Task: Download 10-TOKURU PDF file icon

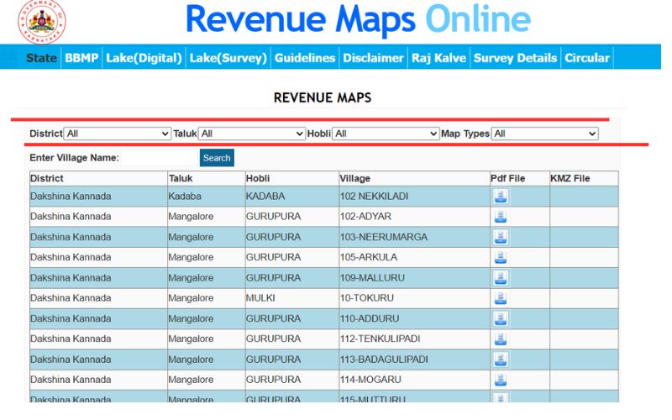Action: (x=500, y=298)
